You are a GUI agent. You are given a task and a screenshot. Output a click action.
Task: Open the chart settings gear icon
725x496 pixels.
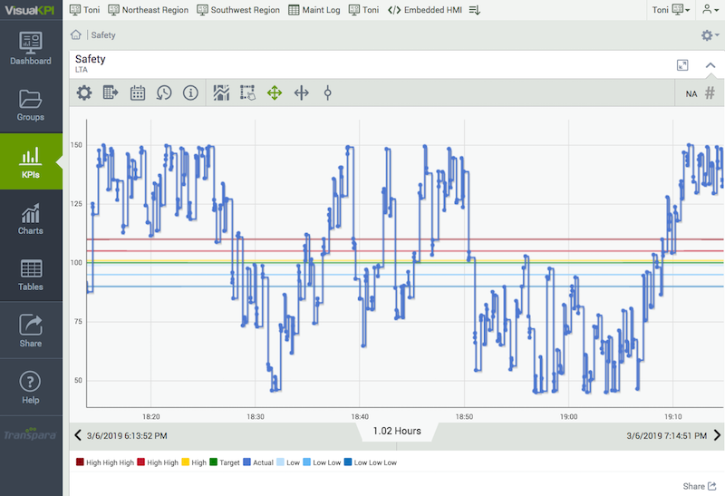(84, 92)
